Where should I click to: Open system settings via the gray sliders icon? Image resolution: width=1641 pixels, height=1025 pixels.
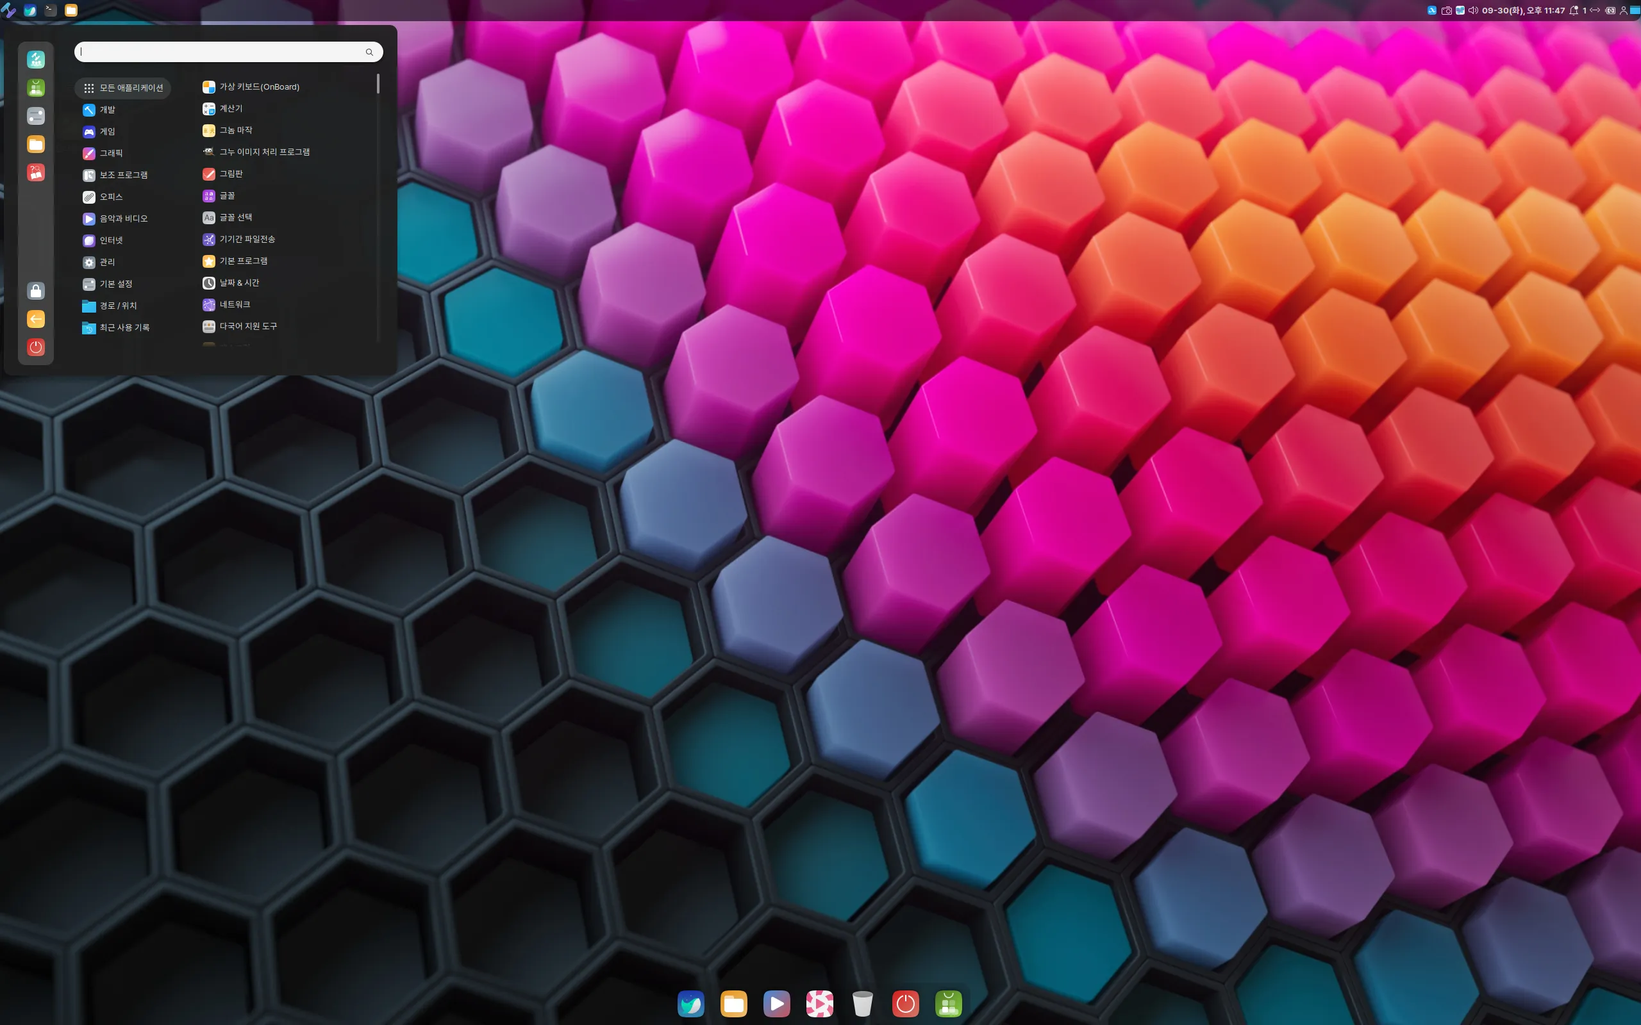[x=35, y=115]
